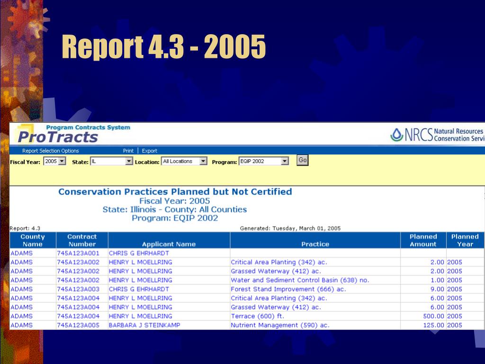This screenshot has width=485, height=364.
Task: Open contract 745A123A003
Action: pos(78,289)
